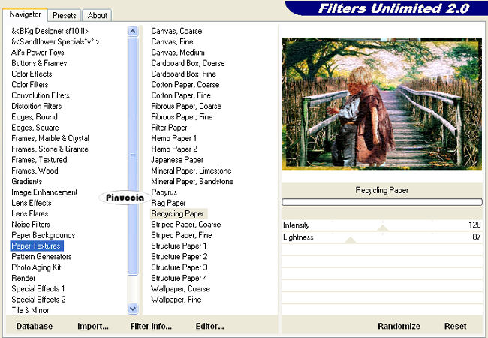Screen dimensions: 488x338
Task: Select the Paper Textures category
Action: click(37, 246)
